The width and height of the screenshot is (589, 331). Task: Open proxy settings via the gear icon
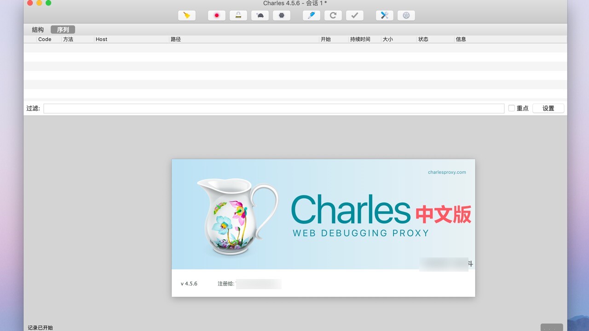406,15
